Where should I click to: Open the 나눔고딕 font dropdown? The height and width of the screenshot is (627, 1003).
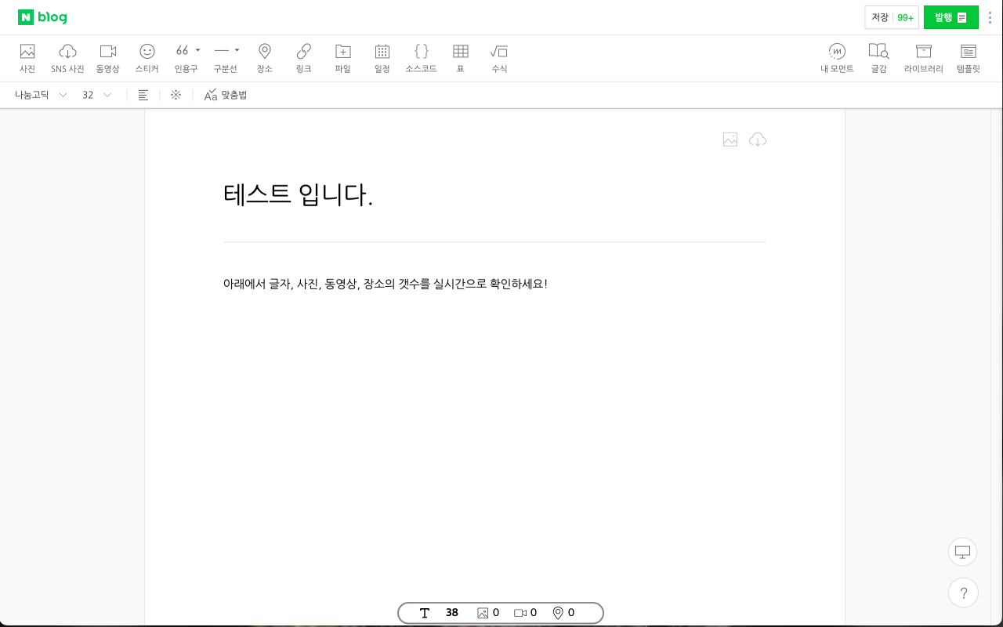coord(41,95)
